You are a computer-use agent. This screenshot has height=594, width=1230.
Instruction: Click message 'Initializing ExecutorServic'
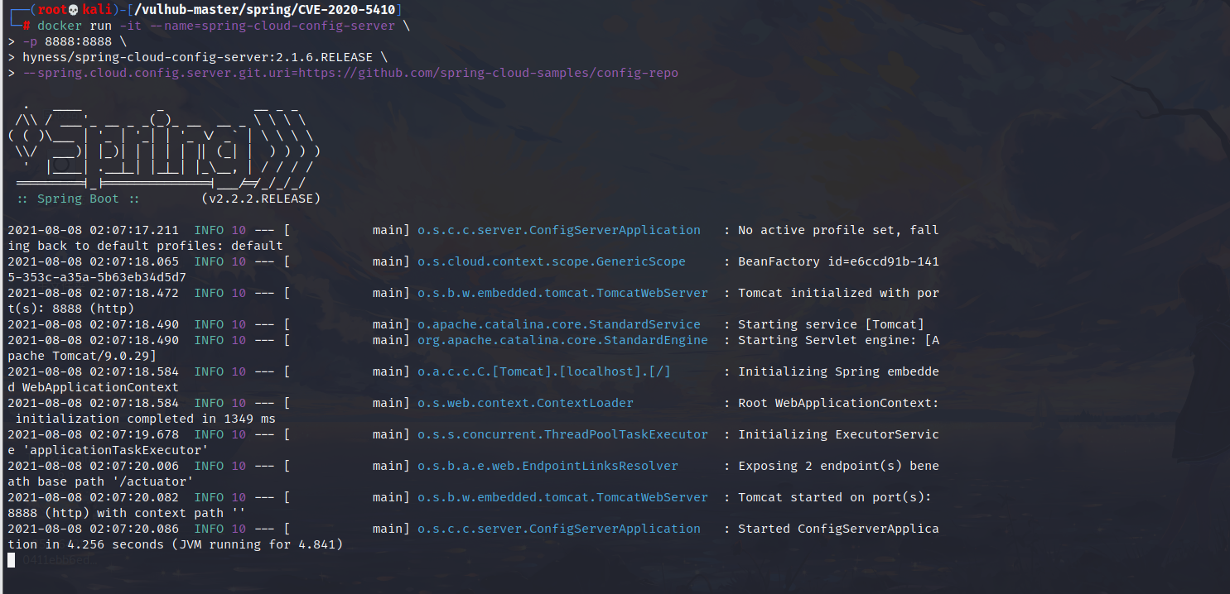tap(838, 434)
